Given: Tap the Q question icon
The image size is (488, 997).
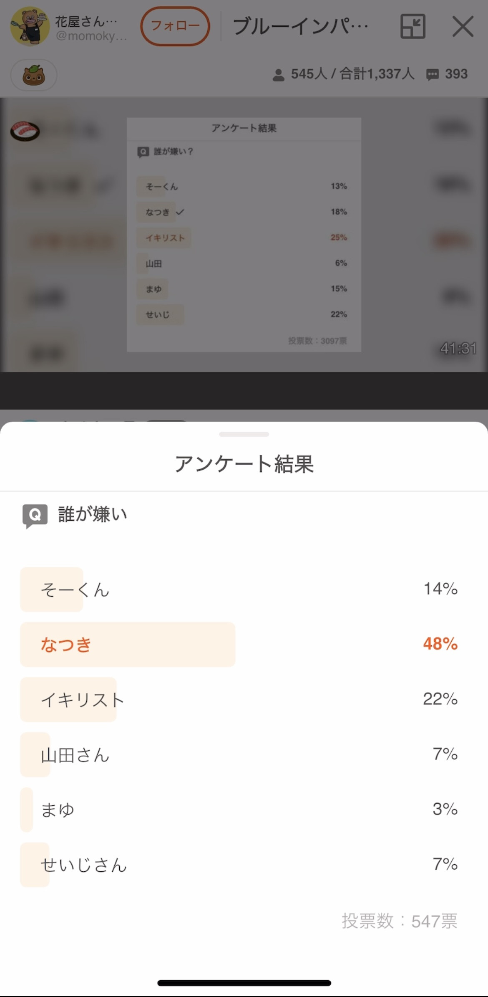Looking at the screenshot, I should [x=35, y=516].
